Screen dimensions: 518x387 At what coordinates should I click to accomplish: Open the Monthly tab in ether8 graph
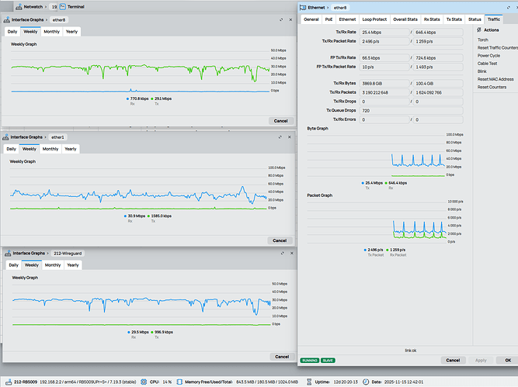(x=52, y=32)
